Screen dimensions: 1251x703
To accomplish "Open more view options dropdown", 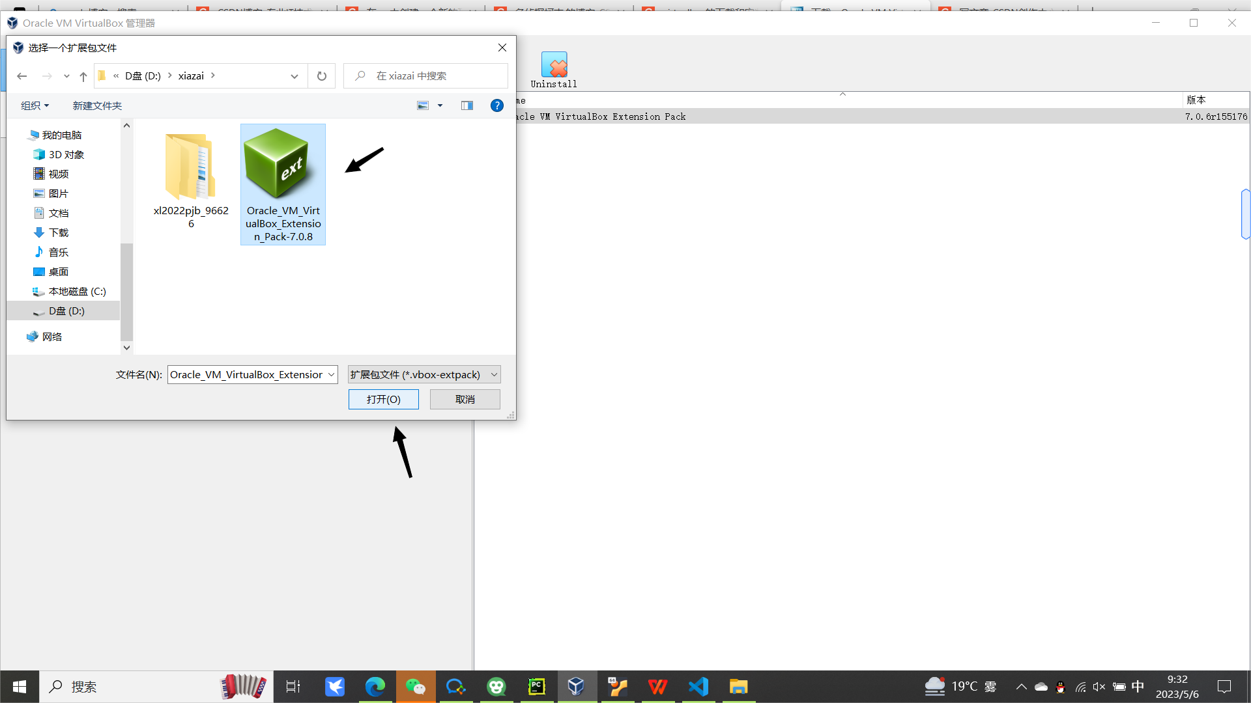I will point(440,105).
